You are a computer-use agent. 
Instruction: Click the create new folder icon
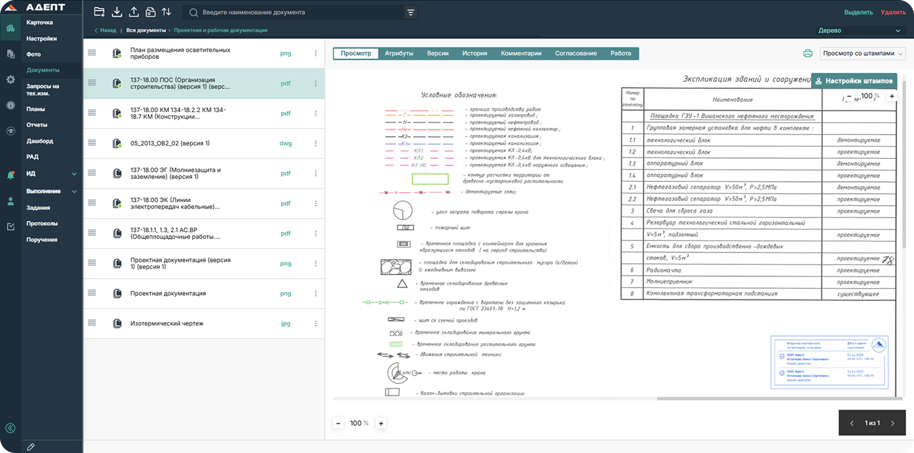click(100, 12)
